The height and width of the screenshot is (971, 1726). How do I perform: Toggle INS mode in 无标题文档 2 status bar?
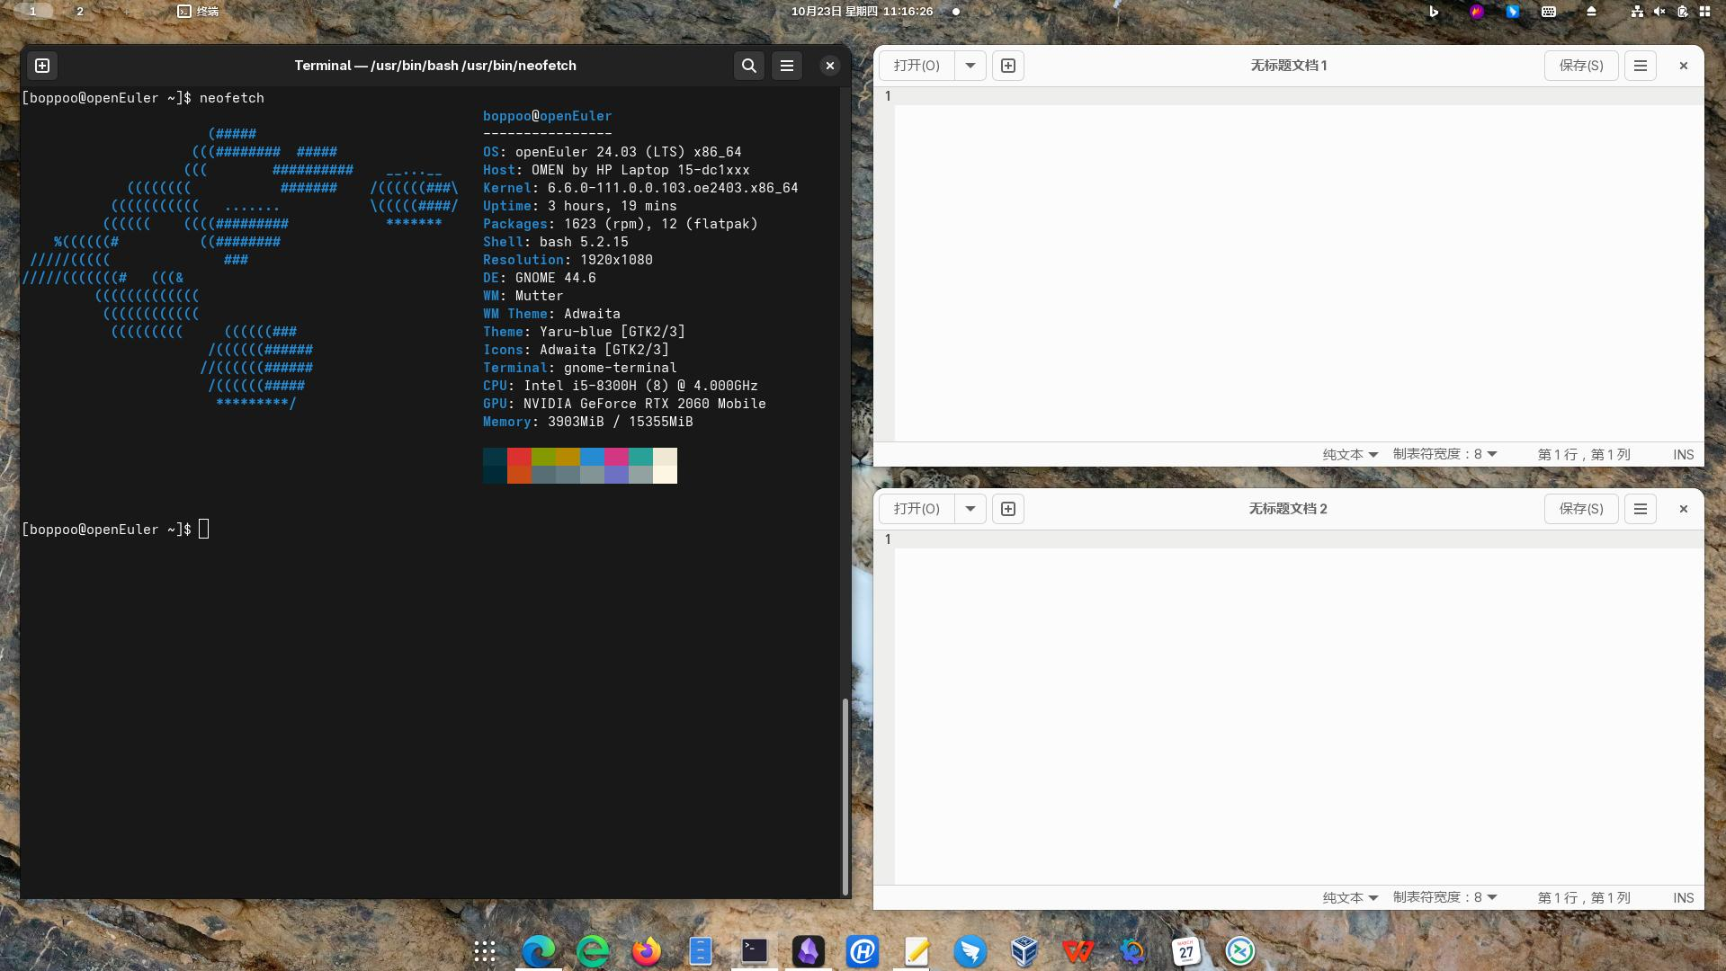pos(1684,898)
